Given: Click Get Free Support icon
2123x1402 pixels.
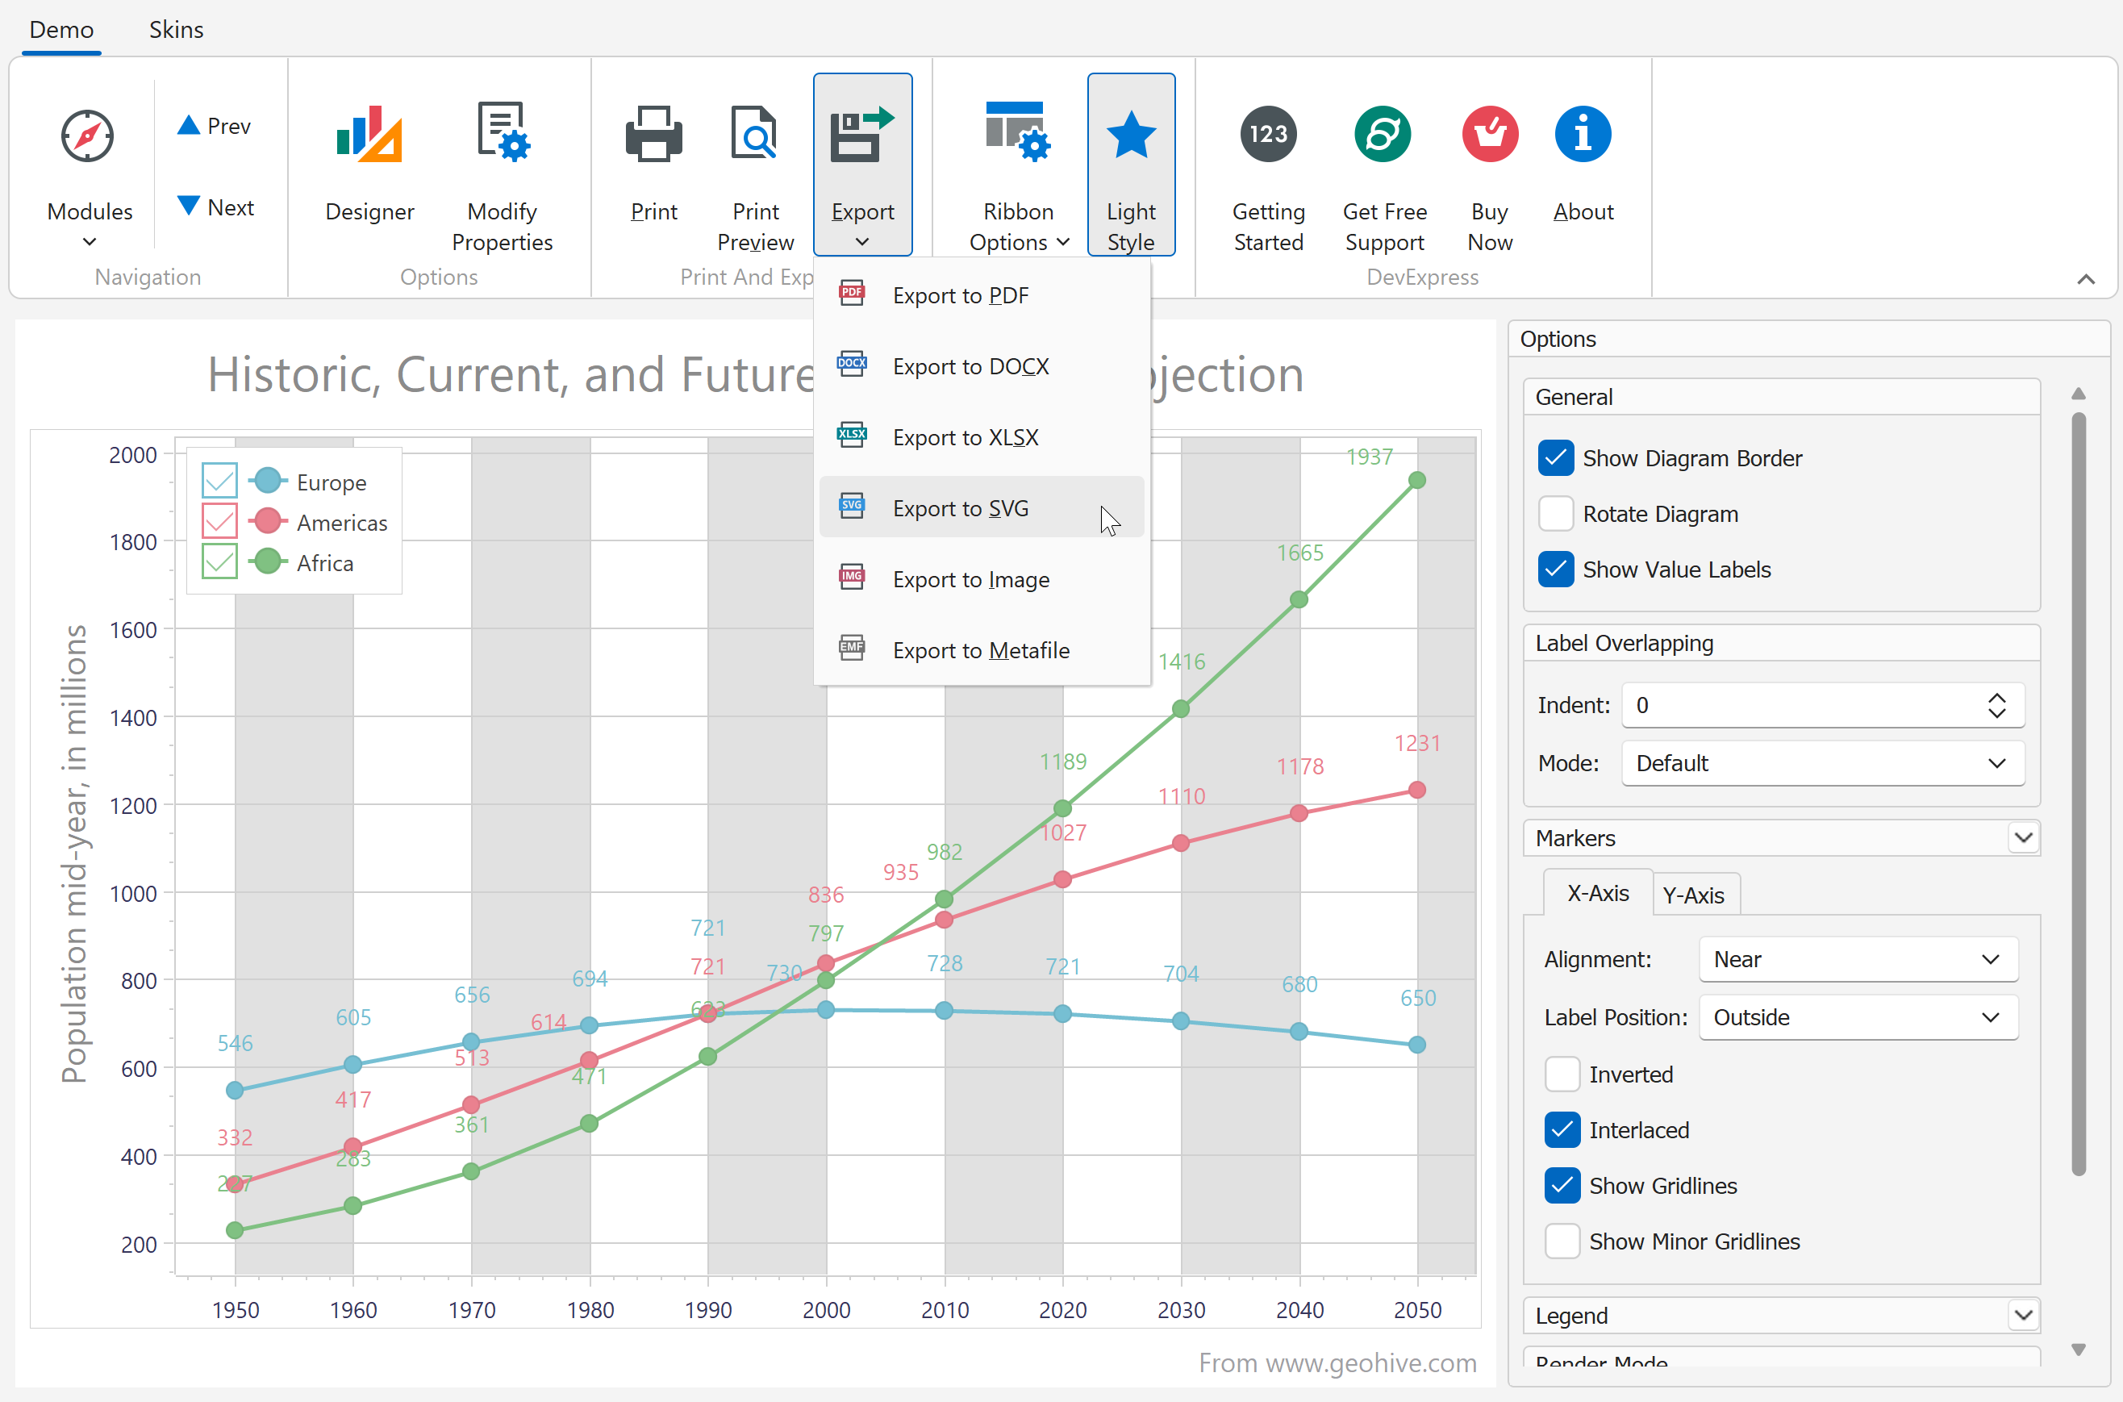Looking at the screenshot, I should coord(1382,134).
